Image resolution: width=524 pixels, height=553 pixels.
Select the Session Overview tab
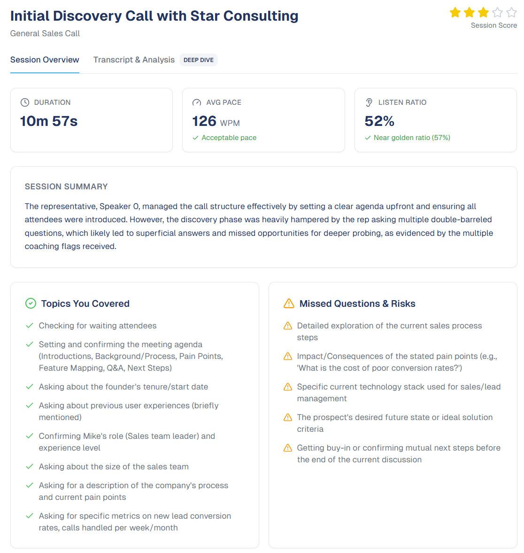point(45,60)
